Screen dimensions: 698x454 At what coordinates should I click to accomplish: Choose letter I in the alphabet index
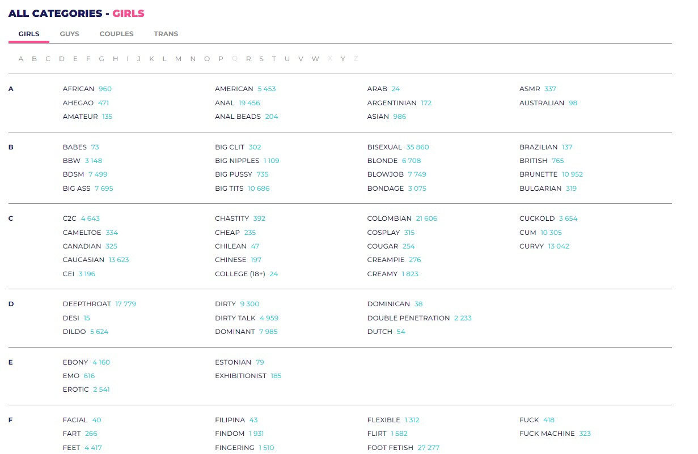click(128, 59)
